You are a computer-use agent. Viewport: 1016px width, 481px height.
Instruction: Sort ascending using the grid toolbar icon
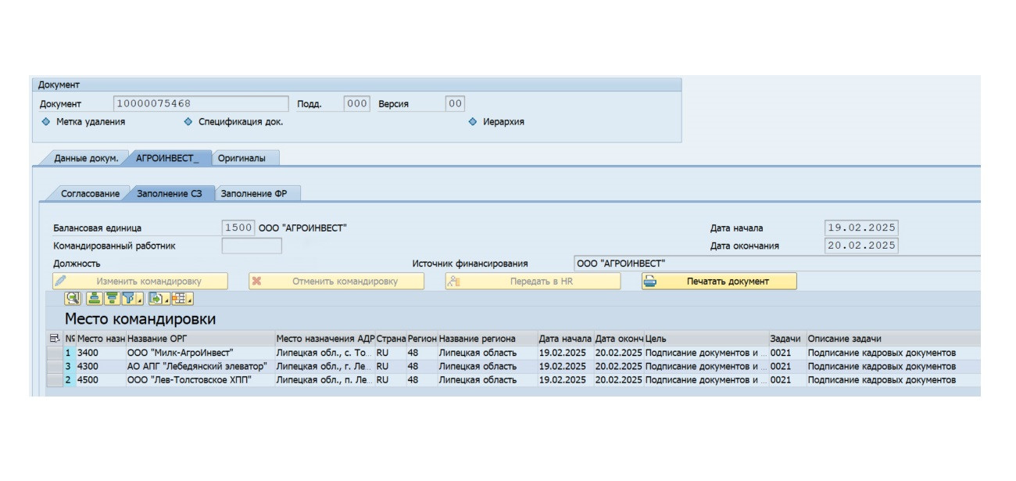pyautogui.click(x=94, y=298)
